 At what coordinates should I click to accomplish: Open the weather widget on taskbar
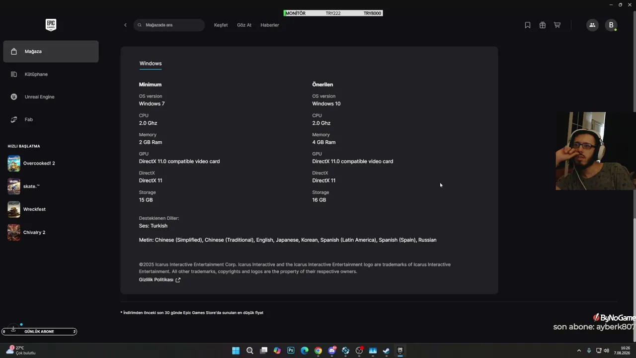(21, 351)
